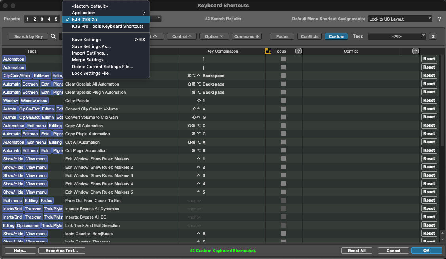Toggle Focus checkbox for Convert Clip Gain to Volume

click(283, 109)
